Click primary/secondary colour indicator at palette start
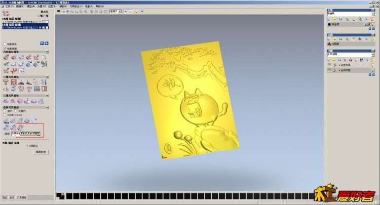380x205 pixels. point(61,195)
